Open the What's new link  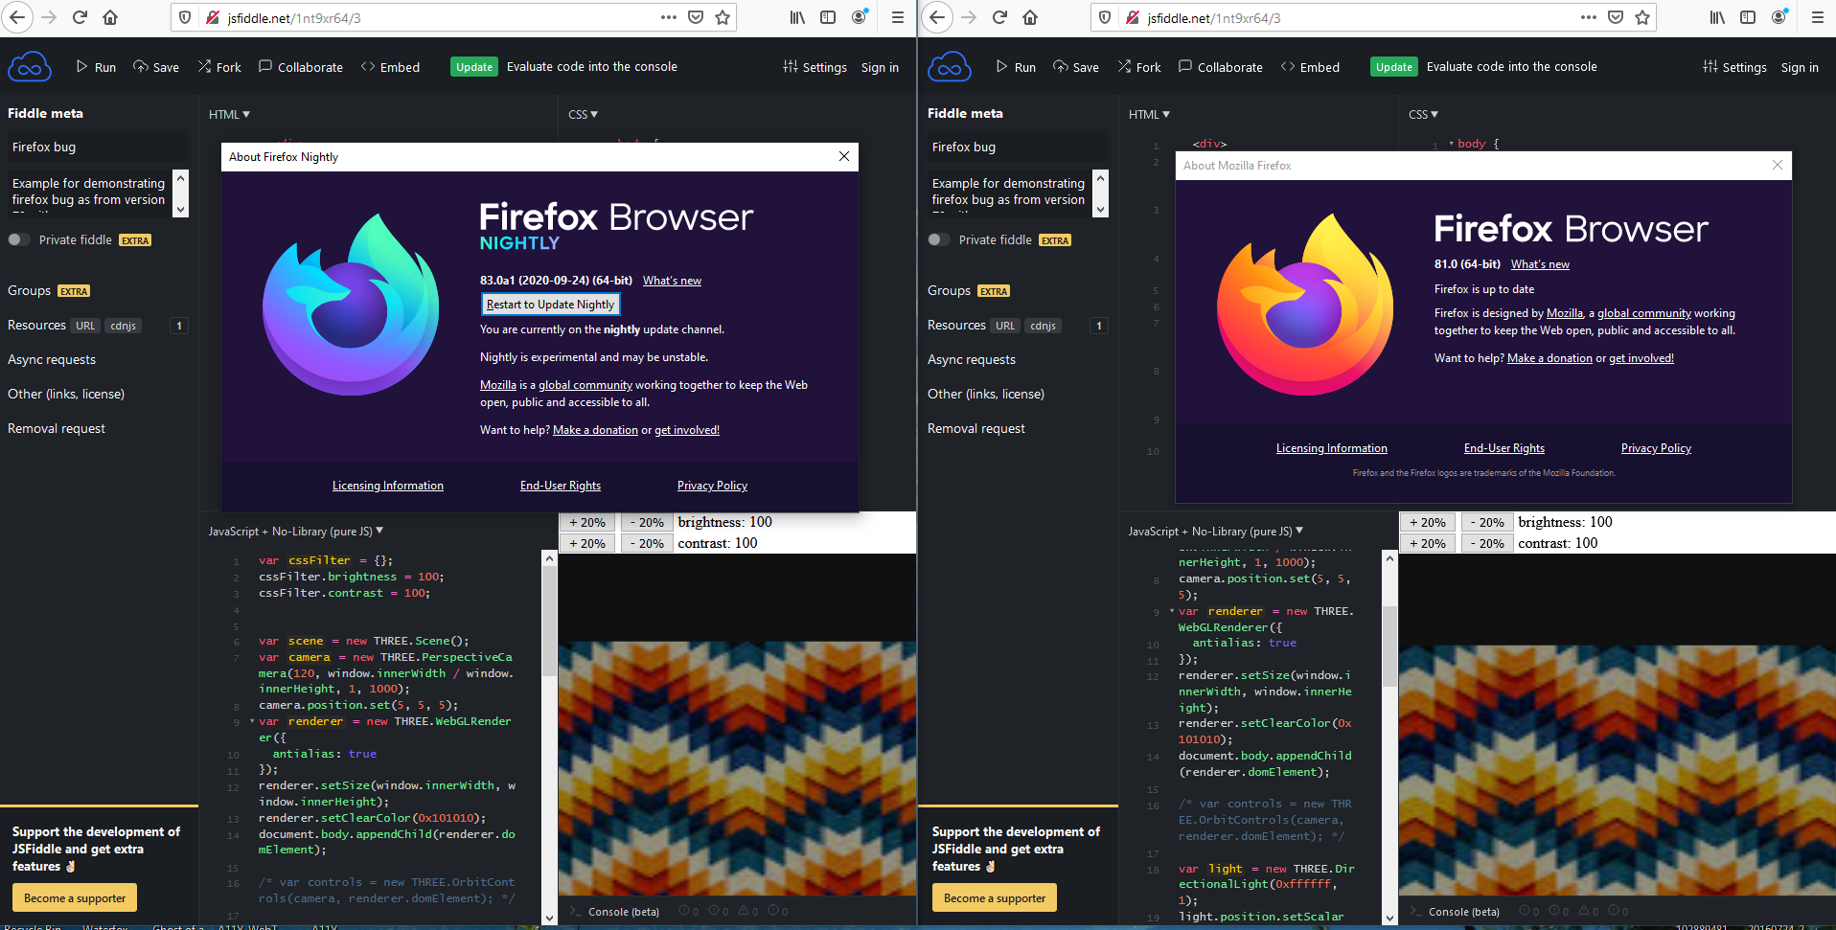(671, 280)
